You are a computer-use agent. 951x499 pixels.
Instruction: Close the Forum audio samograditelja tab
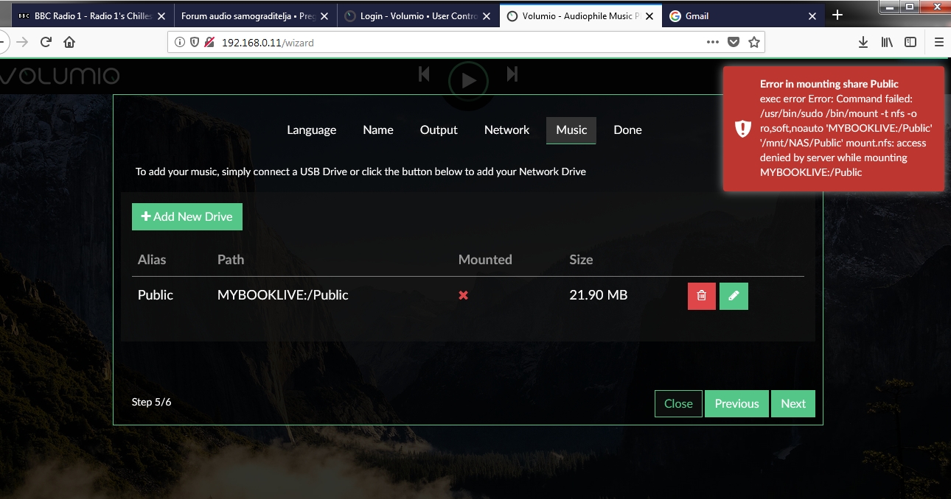324,16
